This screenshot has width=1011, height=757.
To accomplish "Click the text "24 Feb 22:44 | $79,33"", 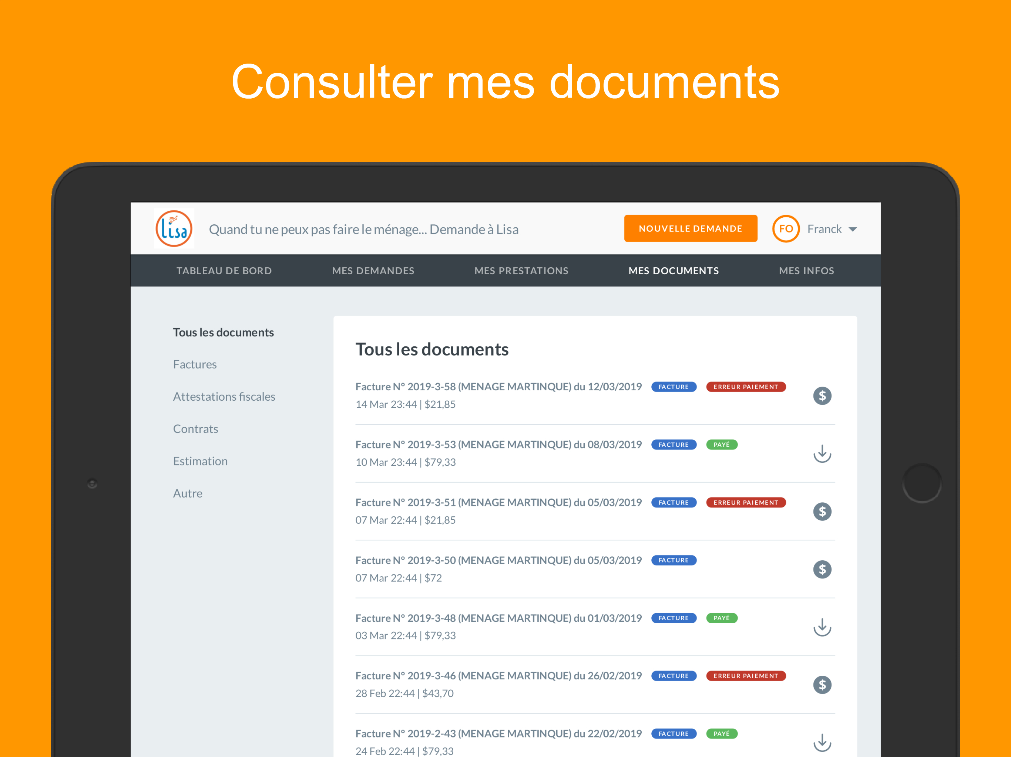I will click(x=404, y=751).
